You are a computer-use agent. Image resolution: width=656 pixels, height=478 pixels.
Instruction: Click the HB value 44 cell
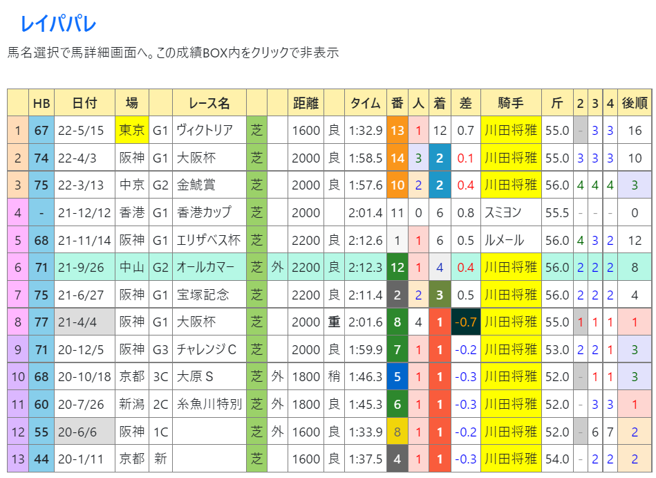click(41, 459)
